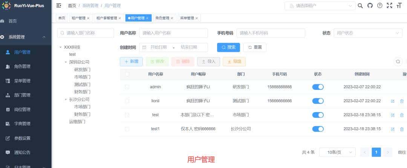
Task: Open 通知公告 in the sidebar
Action: click(26, 153)
